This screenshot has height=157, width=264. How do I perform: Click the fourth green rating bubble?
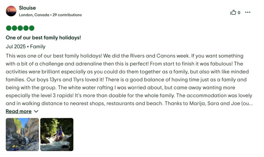pos(26,28)
